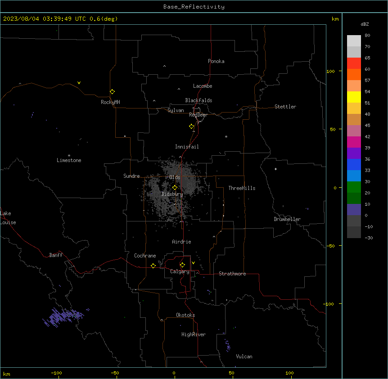Click the yellow V marker northwest of RockyMH
The height and width of the screenshot is (379, 388).
79,83
